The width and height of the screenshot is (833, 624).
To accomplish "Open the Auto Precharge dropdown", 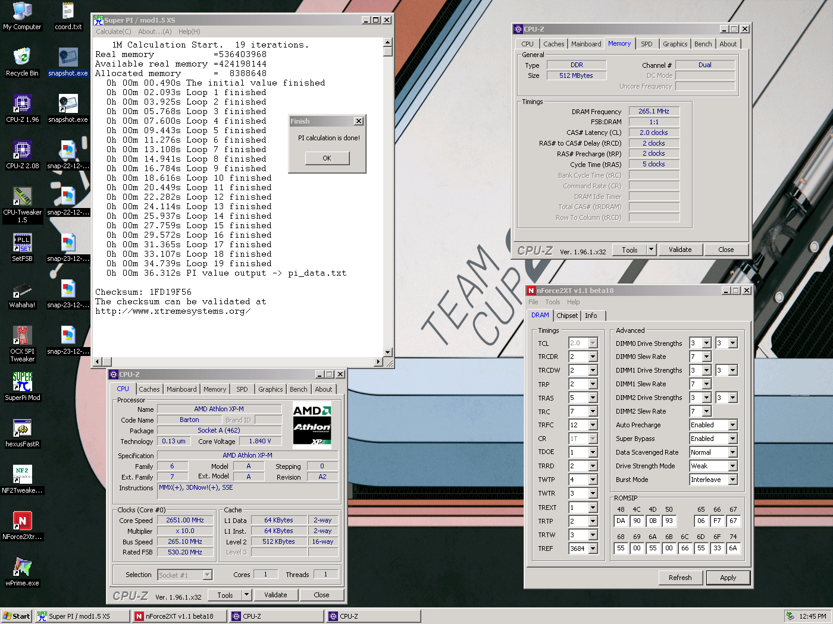I will [x=732, y=425].
